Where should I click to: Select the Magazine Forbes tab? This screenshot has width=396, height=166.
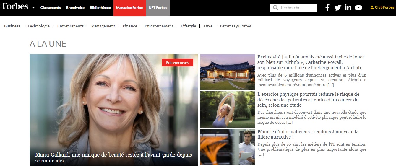pyautogui.click(x=130, y=8)
